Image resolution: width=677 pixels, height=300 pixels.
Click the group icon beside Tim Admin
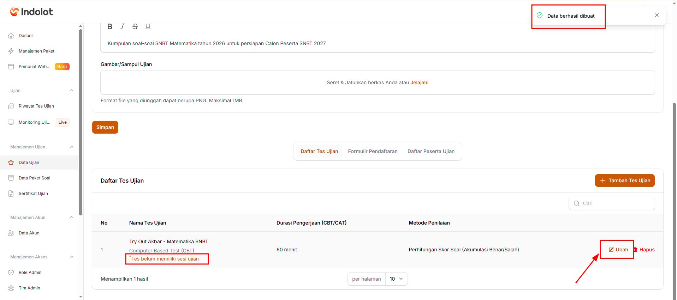point(11,288)
